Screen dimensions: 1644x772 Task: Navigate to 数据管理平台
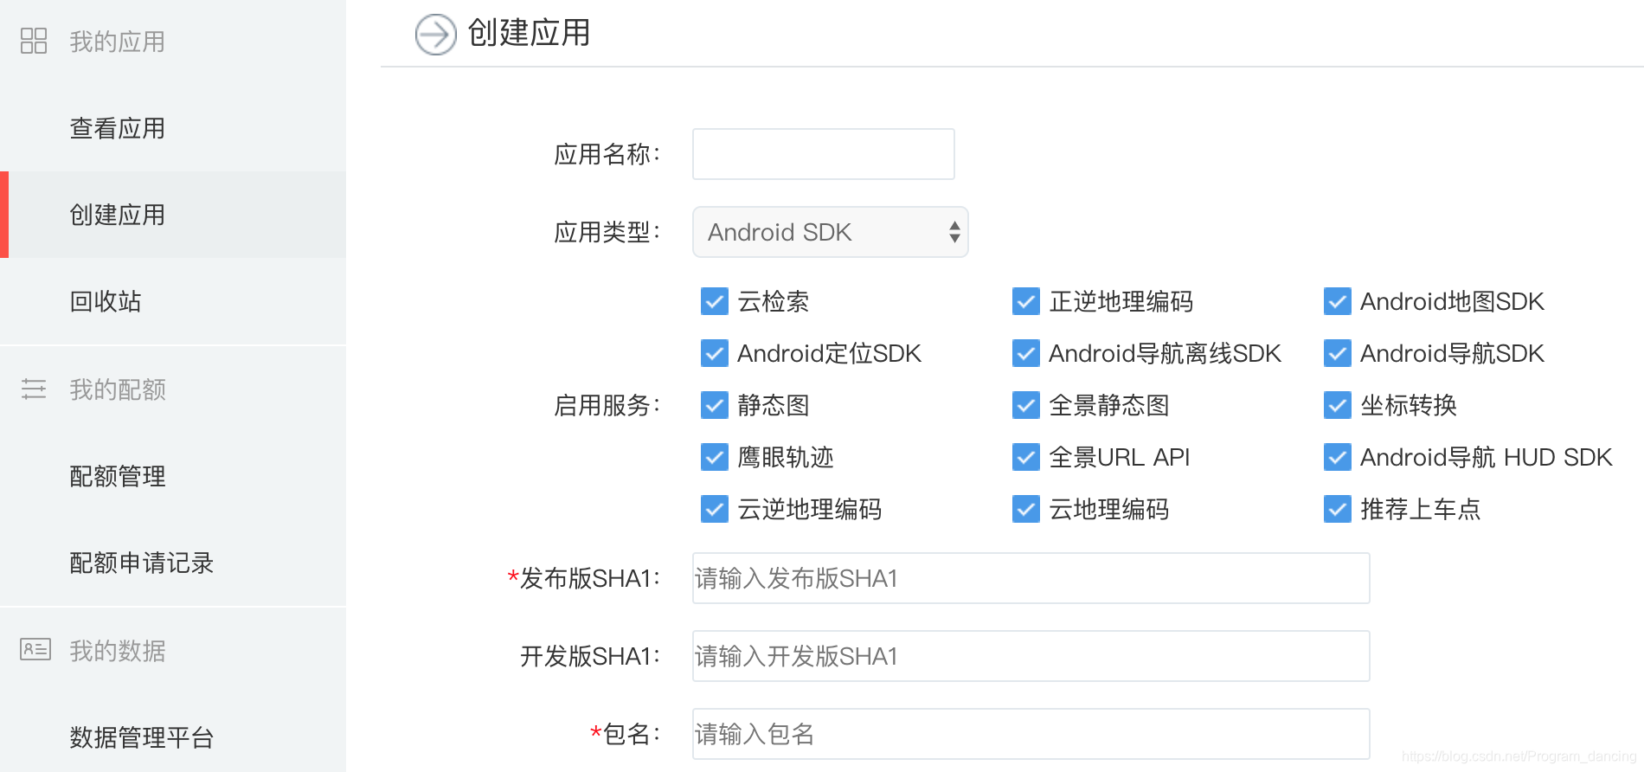[141, 737]
